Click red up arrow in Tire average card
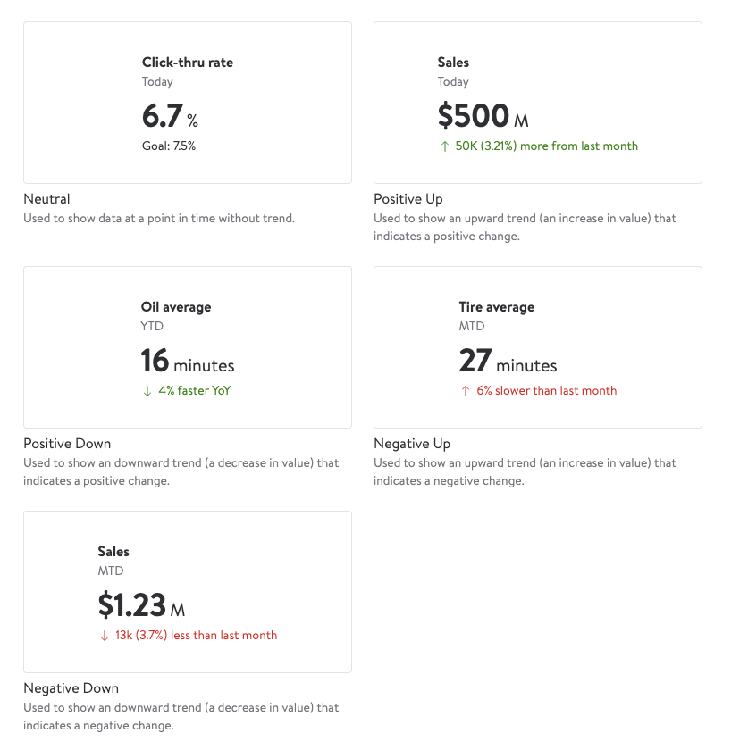The image size is (731, 750). 466,391
